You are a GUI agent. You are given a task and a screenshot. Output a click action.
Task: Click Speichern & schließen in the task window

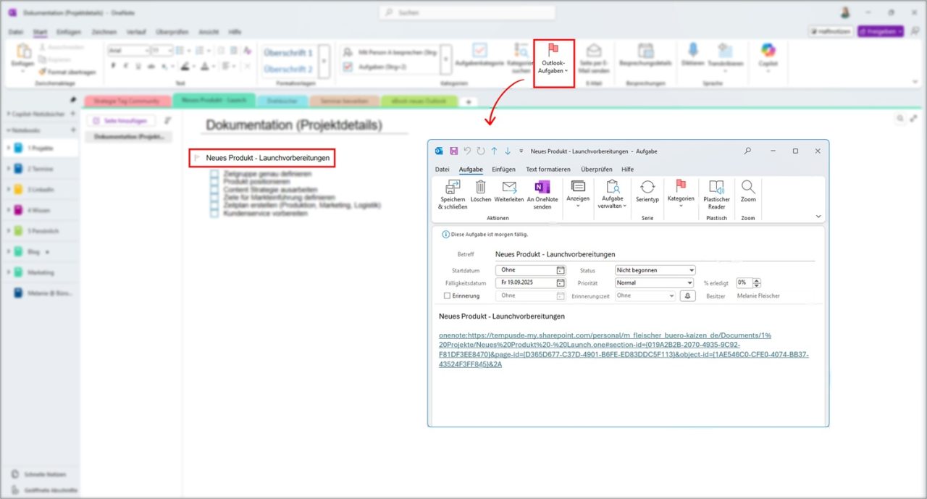(452, 196)
